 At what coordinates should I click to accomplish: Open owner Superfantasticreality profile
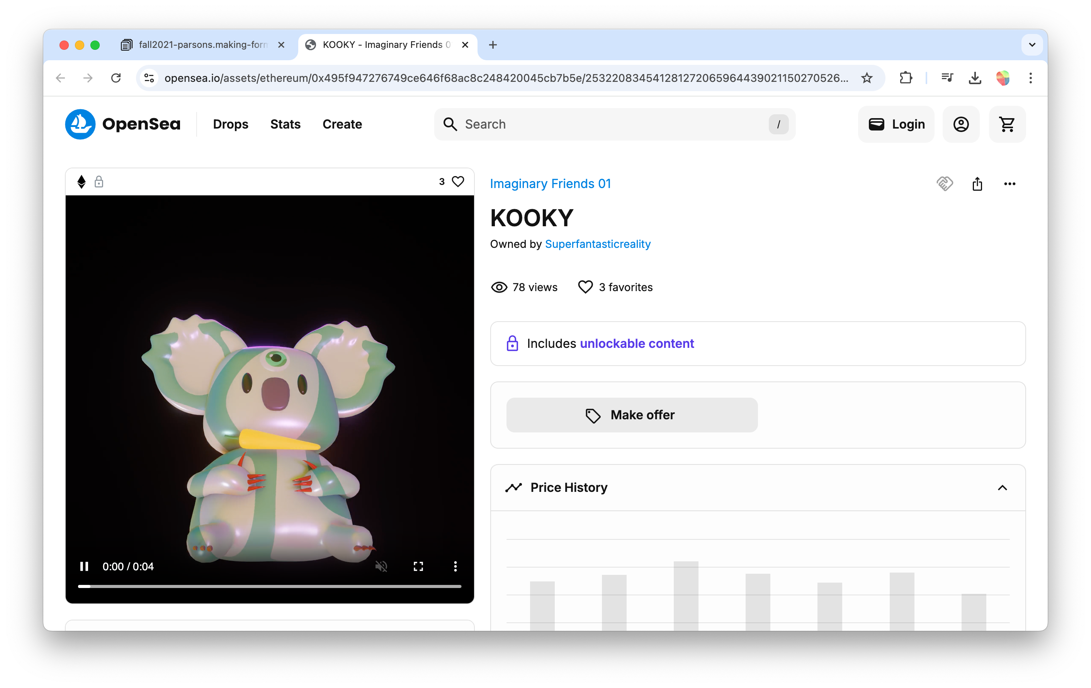598,244
